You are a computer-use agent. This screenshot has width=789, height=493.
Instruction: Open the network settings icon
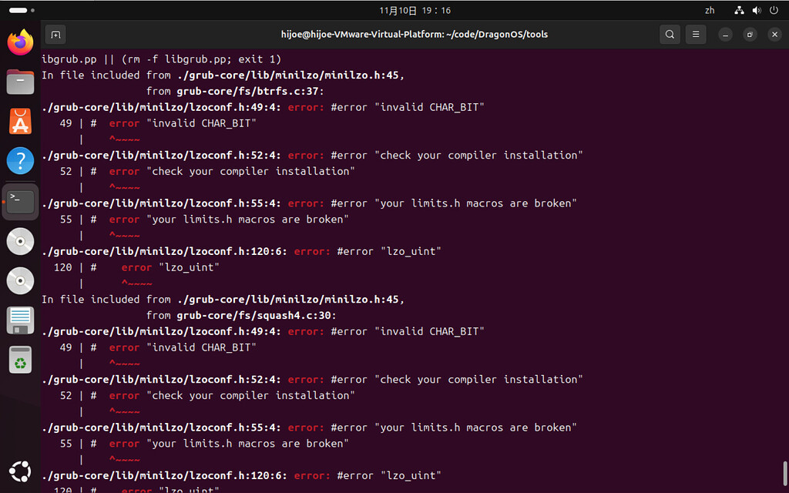(738, 10)
